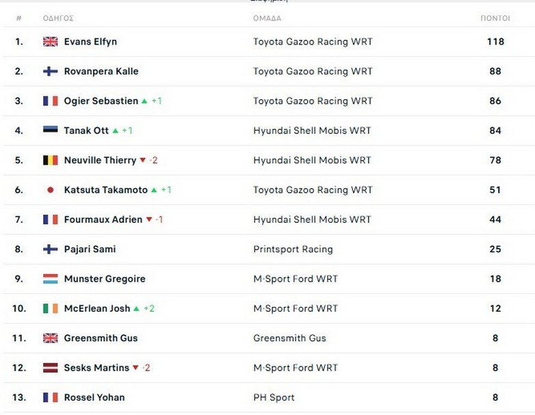Image resolution: width=535 pixels, height=415 pixels.
Task: Click red down arrow beside Fourmaux Adrien
Action: pos(148,219)
